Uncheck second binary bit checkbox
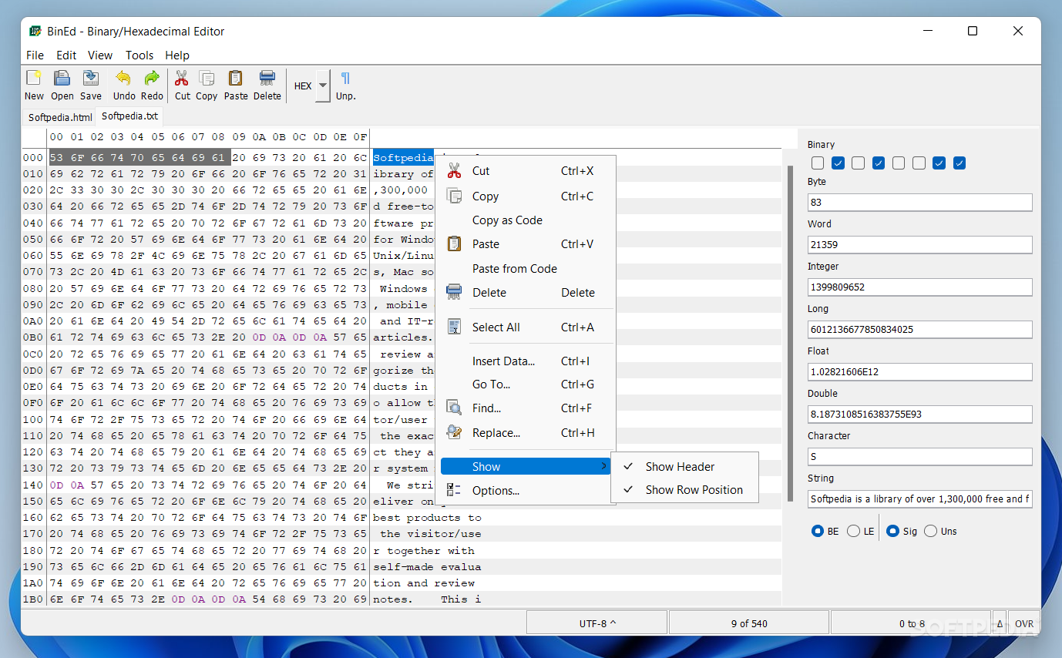This screenshot has height=658, width=1062. coord(839,163)
